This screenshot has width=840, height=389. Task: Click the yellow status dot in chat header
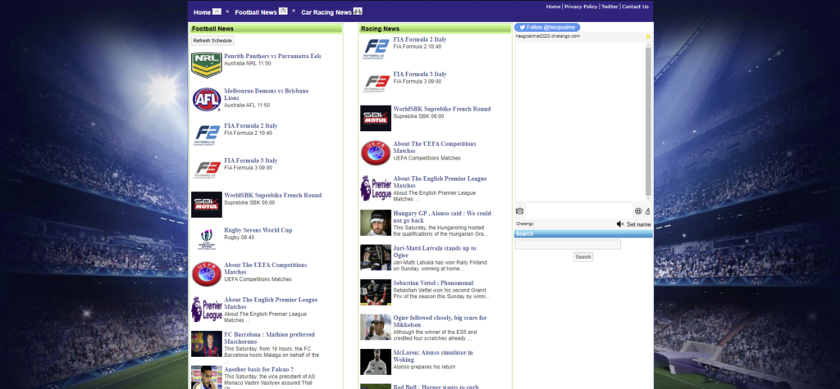pyautogui.click(x=648, y=37)
